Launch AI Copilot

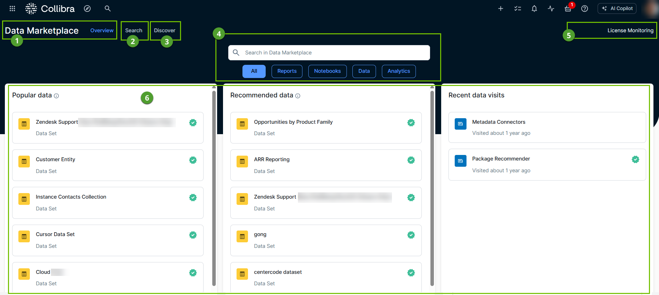pyautogui.click(x=617, y=8)
